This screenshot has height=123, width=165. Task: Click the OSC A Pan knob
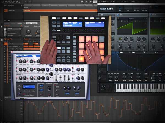tap(139, 46)
